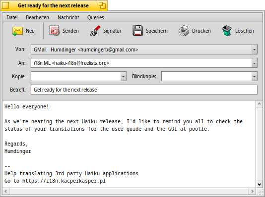Click the https://i18n.kacperkasper.pl URL text
The height and width of the screenshot is (197, 265).
pos(64,181)
